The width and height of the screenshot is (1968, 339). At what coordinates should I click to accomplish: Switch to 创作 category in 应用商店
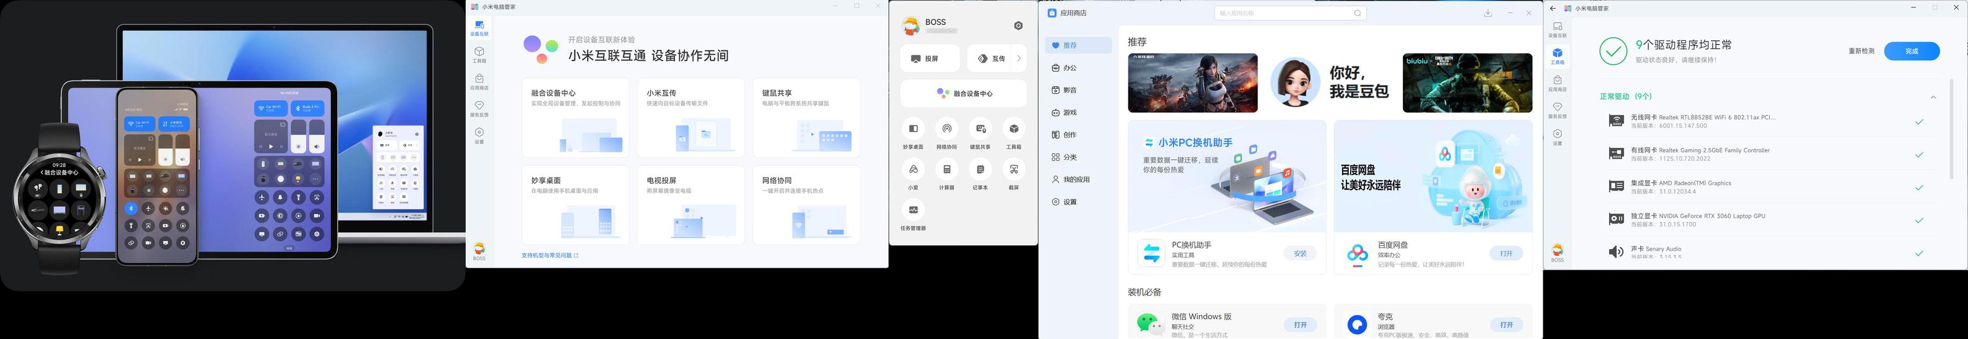(x=1078, y=134)
